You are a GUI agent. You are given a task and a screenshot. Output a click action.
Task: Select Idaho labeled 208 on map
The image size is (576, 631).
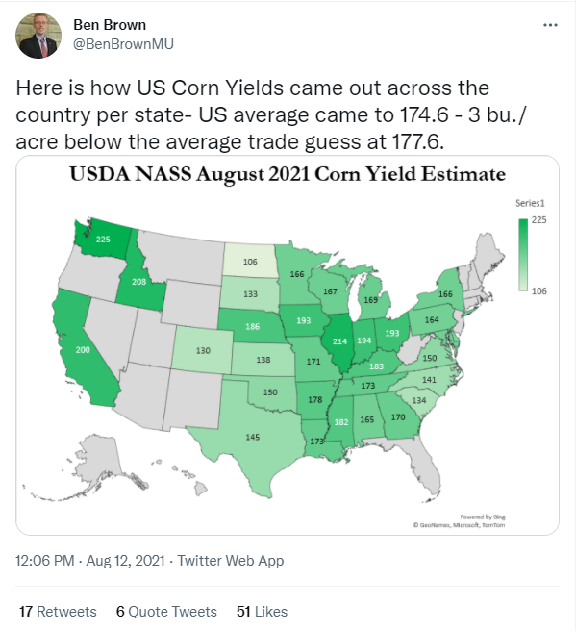click(x=138, y=282)
